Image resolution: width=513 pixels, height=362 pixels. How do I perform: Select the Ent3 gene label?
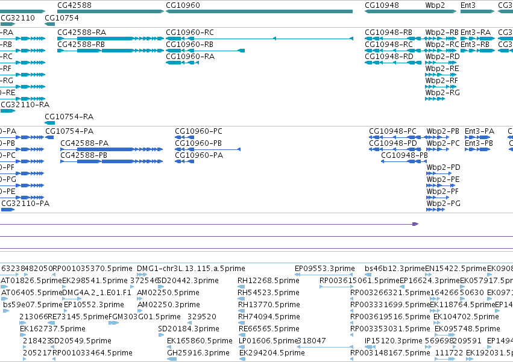click(x=468, y=5)
